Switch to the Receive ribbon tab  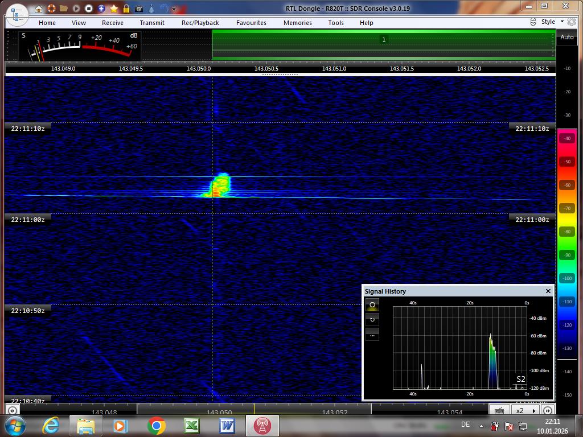click(113, 23)
